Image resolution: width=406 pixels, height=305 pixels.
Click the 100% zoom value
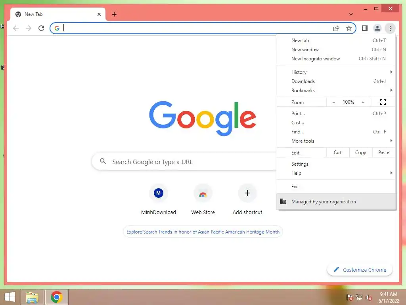pos(348,102)
